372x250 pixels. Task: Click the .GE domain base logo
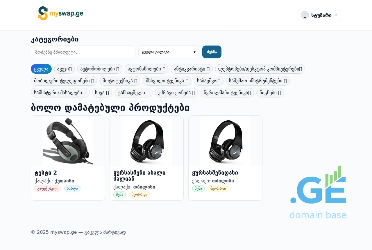coord(318,192)
